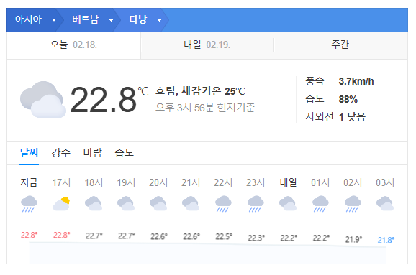The width and height of the screenshot is (416, 275).
Task: Click the 오후 3시 56분 현지기준 timestamp
Action: (x=205, y=108)
